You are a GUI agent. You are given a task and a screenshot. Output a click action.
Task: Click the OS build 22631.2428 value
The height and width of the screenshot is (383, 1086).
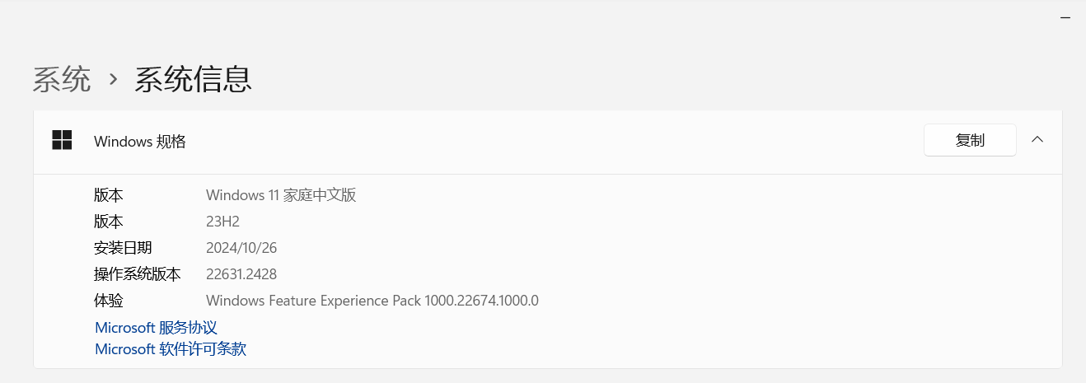pos(241,274)
